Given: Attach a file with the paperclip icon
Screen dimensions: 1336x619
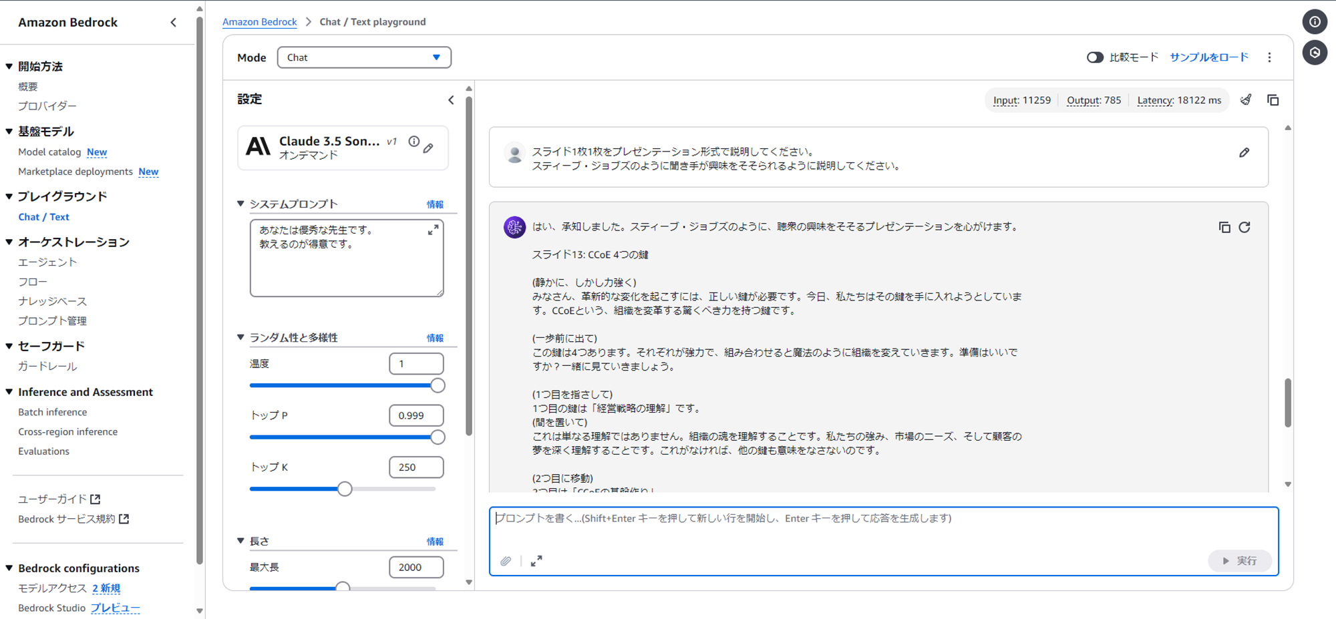Looking at the screenshot, I should click(506, 561).
